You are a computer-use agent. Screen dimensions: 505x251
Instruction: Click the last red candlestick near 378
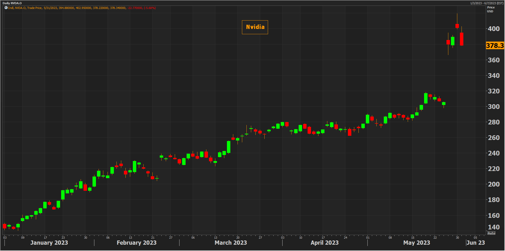point(462,39)
